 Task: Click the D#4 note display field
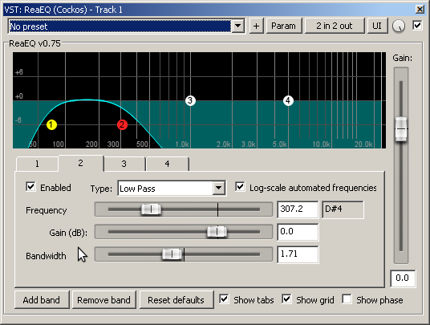tap(343, 209)
